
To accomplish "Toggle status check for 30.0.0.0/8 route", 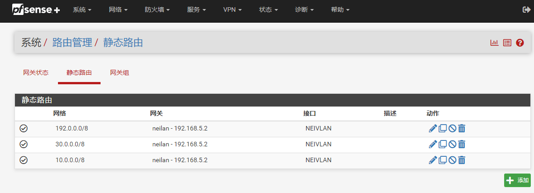I will point(24,144).
